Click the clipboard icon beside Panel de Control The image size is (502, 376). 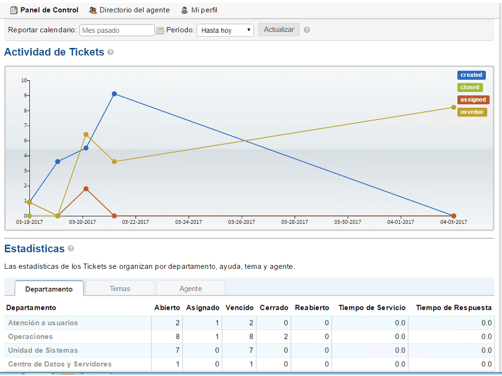[x=14, y=10]
